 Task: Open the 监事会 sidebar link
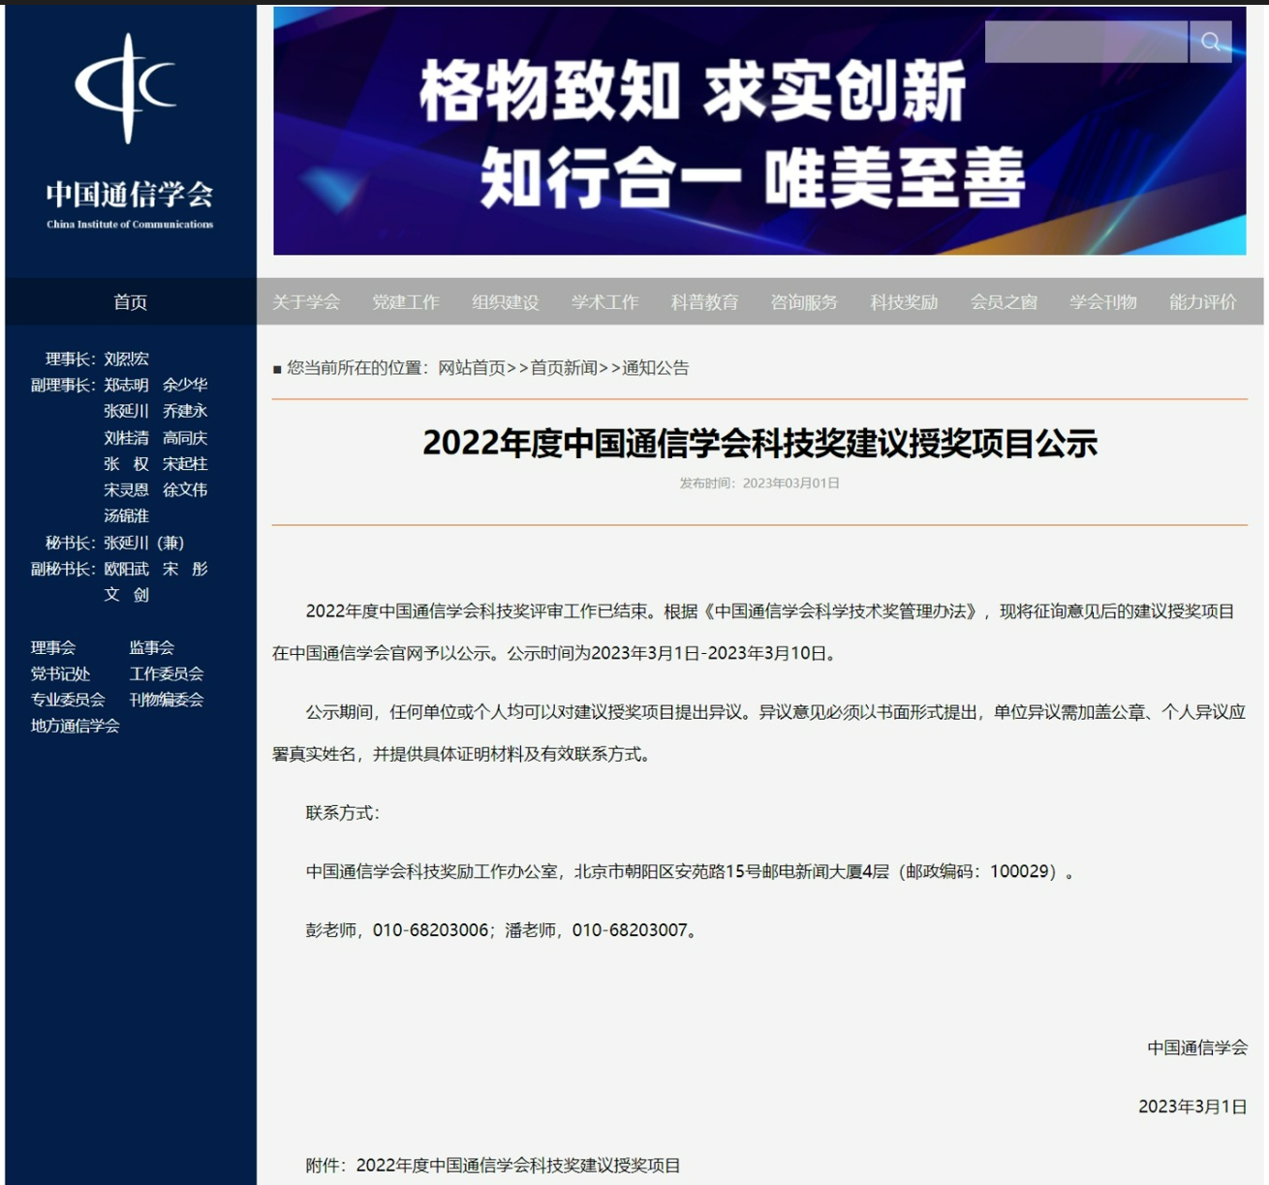pyautogui.click(x=152, y=647)
